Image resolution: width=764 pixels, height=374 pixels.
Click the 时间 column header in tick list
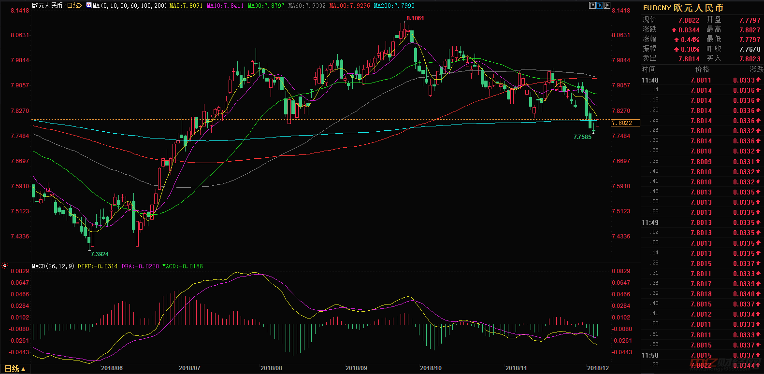pos(649,69)
